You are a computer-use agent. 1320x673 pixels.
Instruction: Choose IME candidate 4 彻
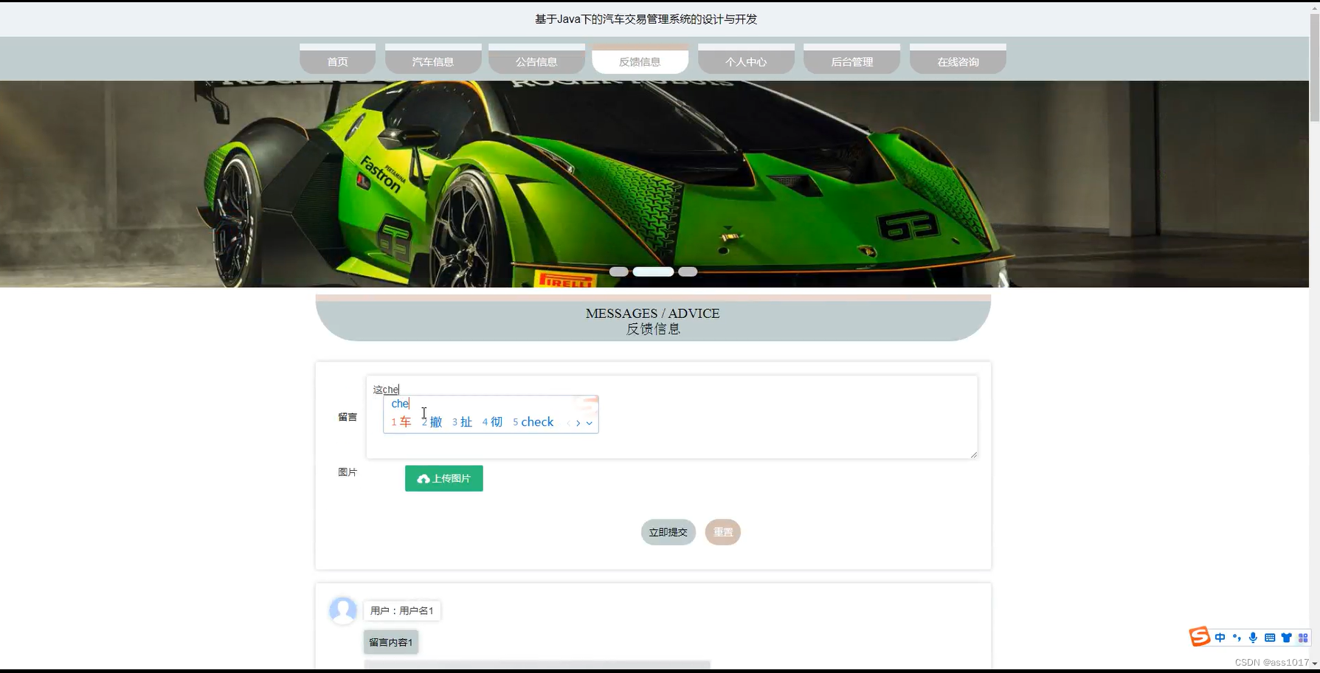(x=492, y=422)
